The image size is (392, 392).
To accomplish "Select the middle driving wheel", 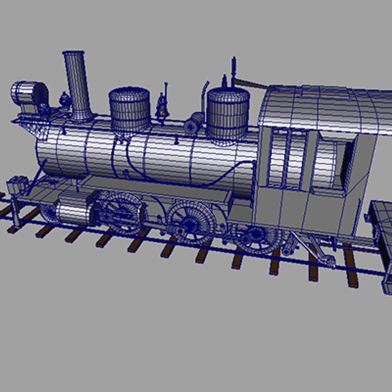I will click(x=192, y=222).
